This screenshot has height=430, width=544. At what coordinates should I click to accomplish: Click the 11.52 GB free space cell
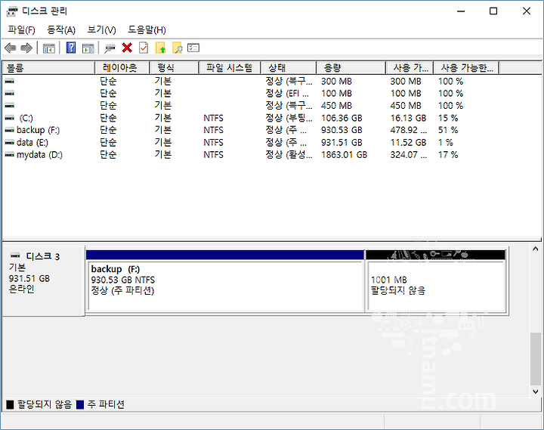[408, 143]
